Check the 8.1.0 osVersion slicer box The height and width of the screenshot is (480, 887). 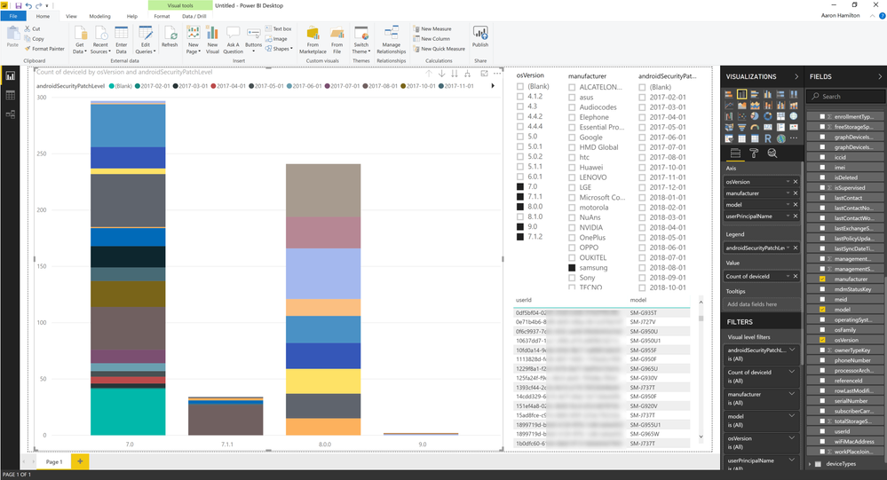click(x=520, y=216)
